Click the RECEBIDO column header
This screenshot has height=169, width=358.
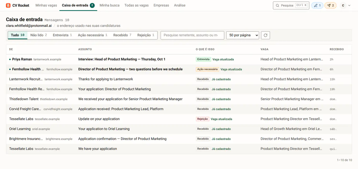click(x=337, y=49)
